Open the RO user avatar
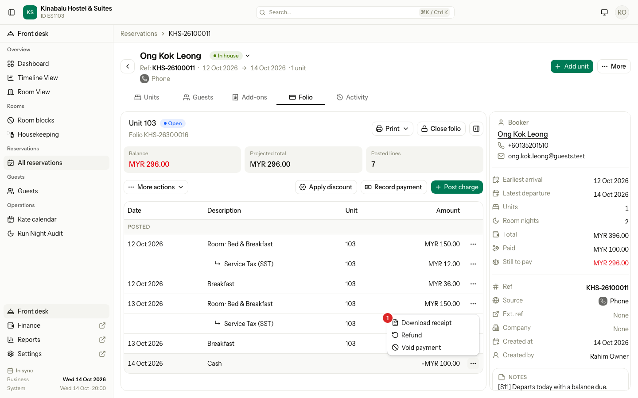Viewport: 638px width, 398px height. [x=622, y=12]
